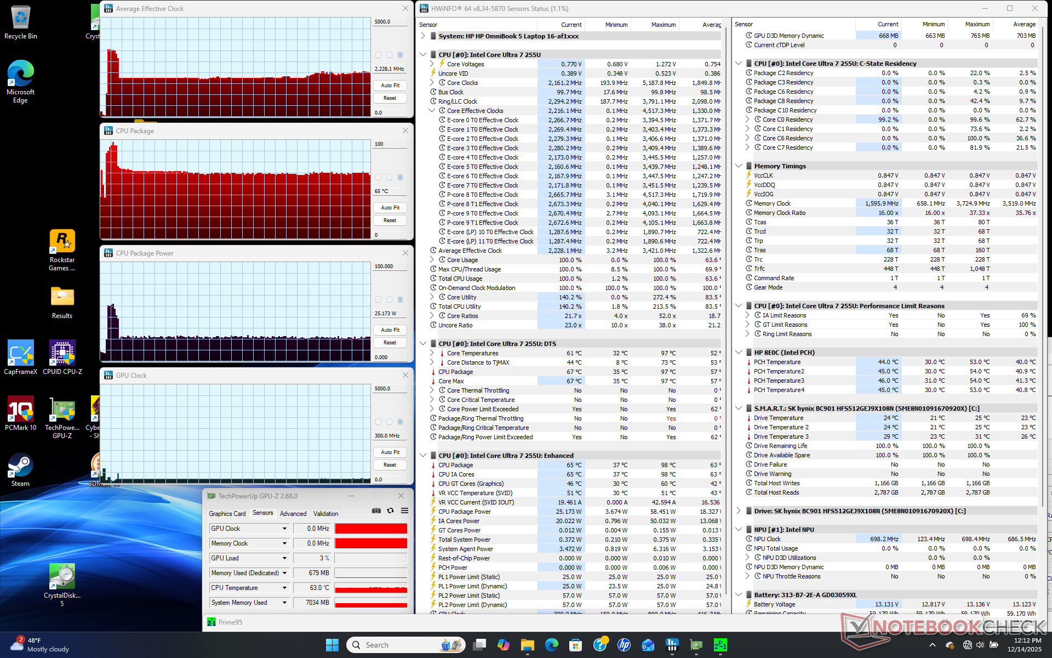Screen dimensions: 1052x658
Task: Open GPU-Z hamburger menu icon
Action: [405, 510]
